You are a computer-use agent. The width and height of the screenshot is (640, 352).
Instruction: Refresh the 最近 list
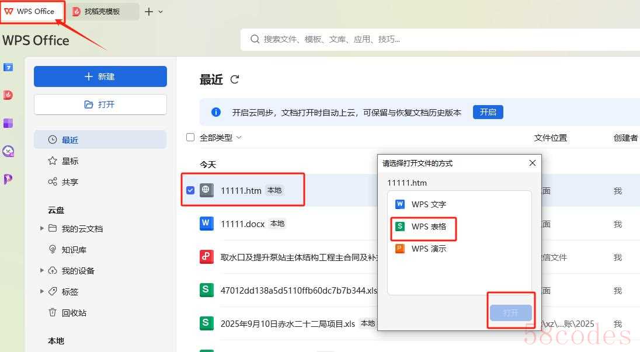point(235,79)
